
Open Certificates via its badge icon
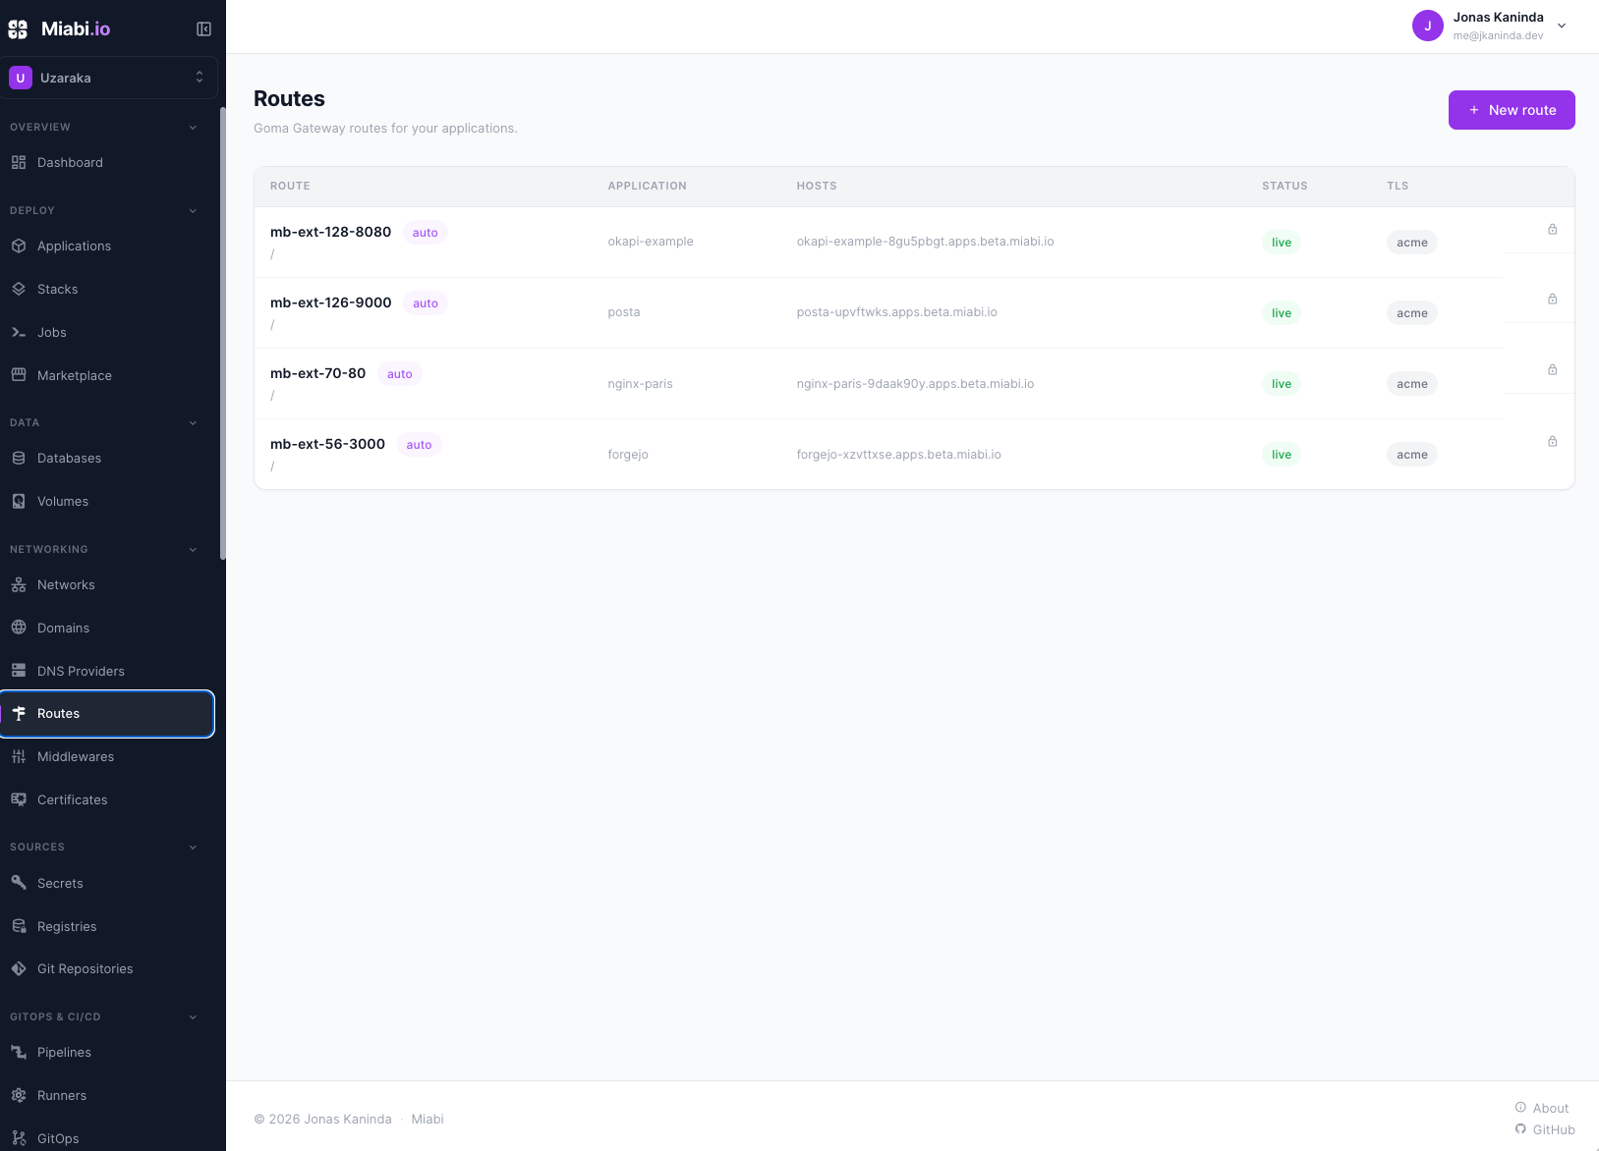coord(19,799)
